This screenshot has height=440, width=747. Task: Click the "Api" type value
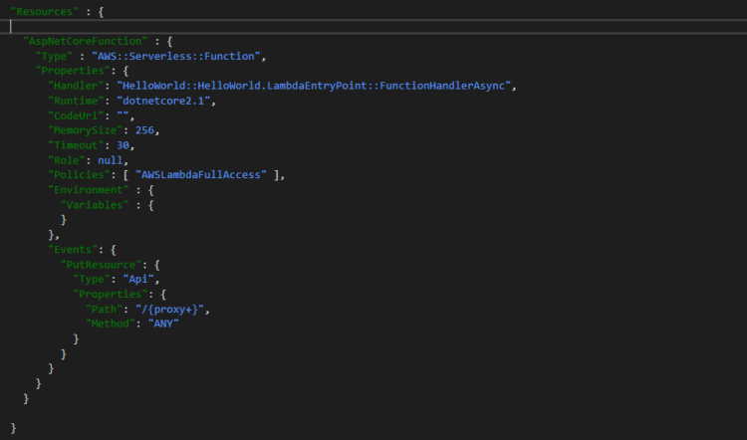[138, 280]
